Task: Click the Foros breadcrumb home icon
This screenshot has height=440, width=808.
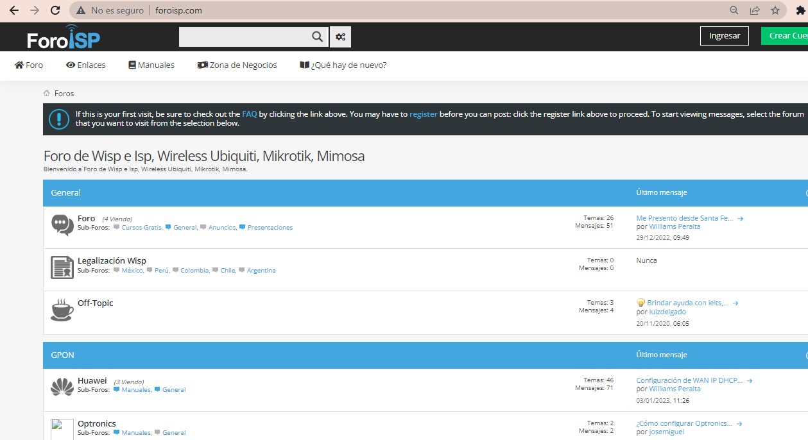Action: tap(47, 94)
